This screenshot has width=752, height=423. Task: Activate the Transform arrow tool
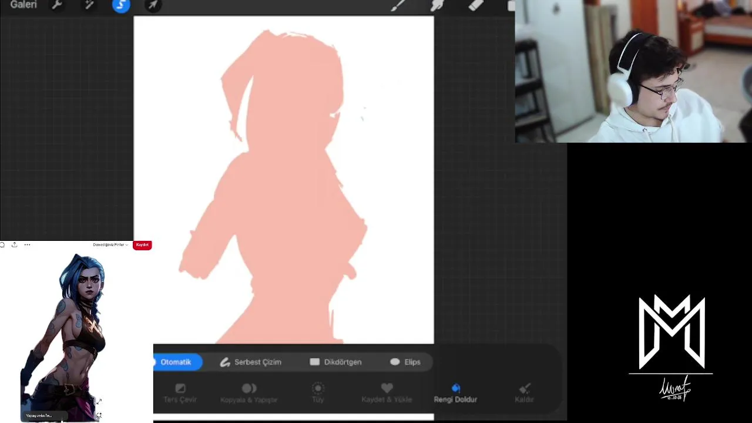[x=153, y=5]
